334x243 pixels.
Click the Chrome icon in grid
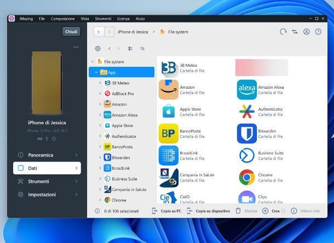coord(247,177)
